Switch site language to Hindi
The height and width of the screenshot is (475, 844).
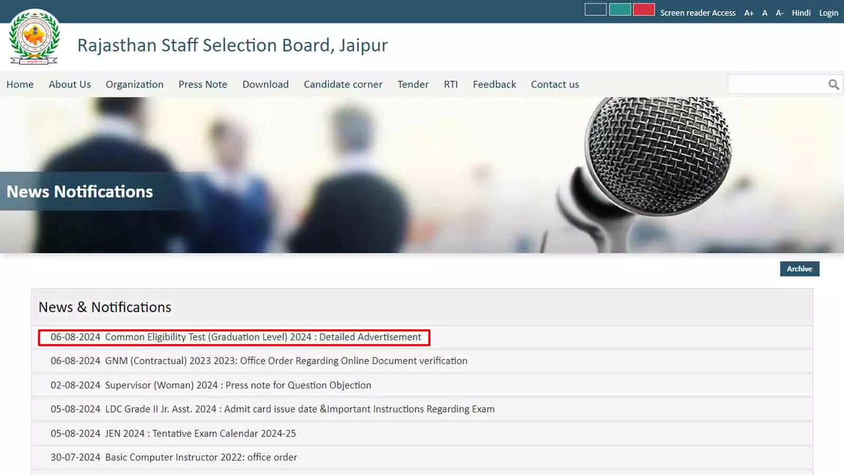coord(801,13)
